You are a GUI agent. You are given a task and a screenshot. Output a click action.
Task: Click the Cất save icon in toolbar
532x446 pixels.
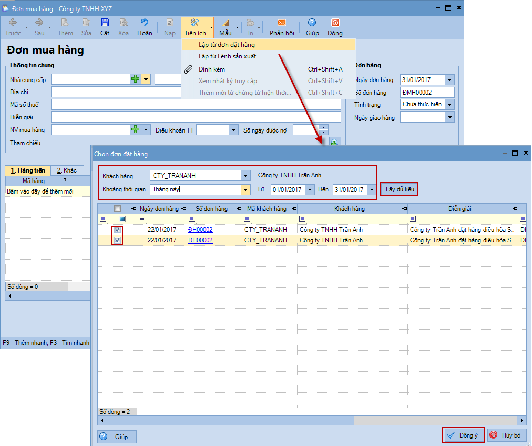click(x=105, y=23)
